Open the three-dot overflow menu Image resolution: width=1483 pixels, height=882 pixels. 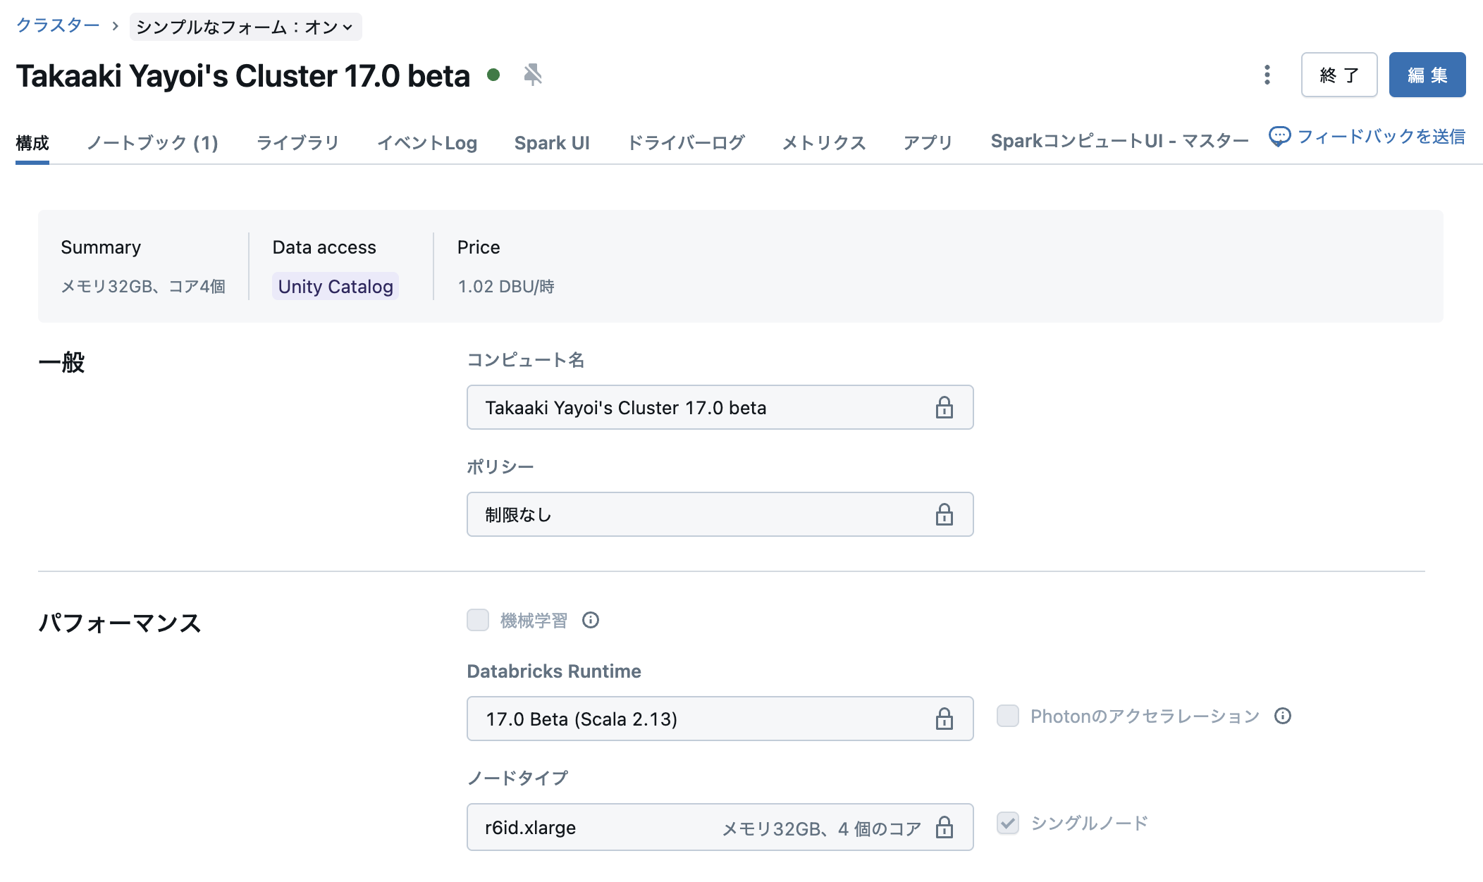(x=1267, y=75)
